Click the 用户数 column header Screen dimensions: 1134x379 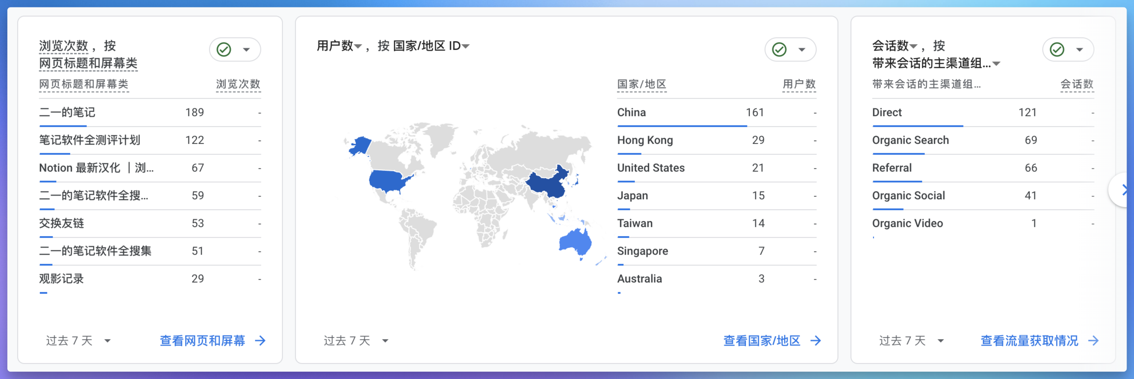tap(799, 84)
